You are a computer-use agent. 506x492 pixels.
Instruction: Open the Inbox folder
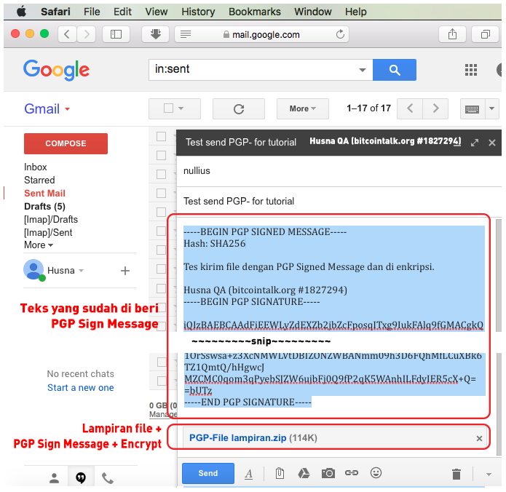click(36, 167)
